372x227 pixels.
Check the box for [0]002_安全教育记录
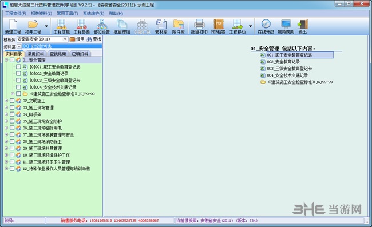pos(18,74)
